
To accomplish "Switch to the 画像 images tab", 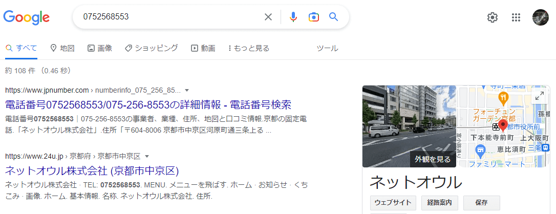I will 100,48.
